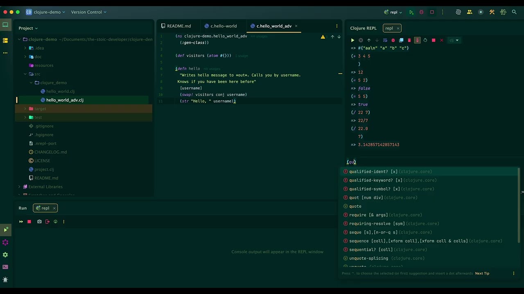Open the clj language dropdown in the REPL

pyautogui.click(x=454, y=40)
